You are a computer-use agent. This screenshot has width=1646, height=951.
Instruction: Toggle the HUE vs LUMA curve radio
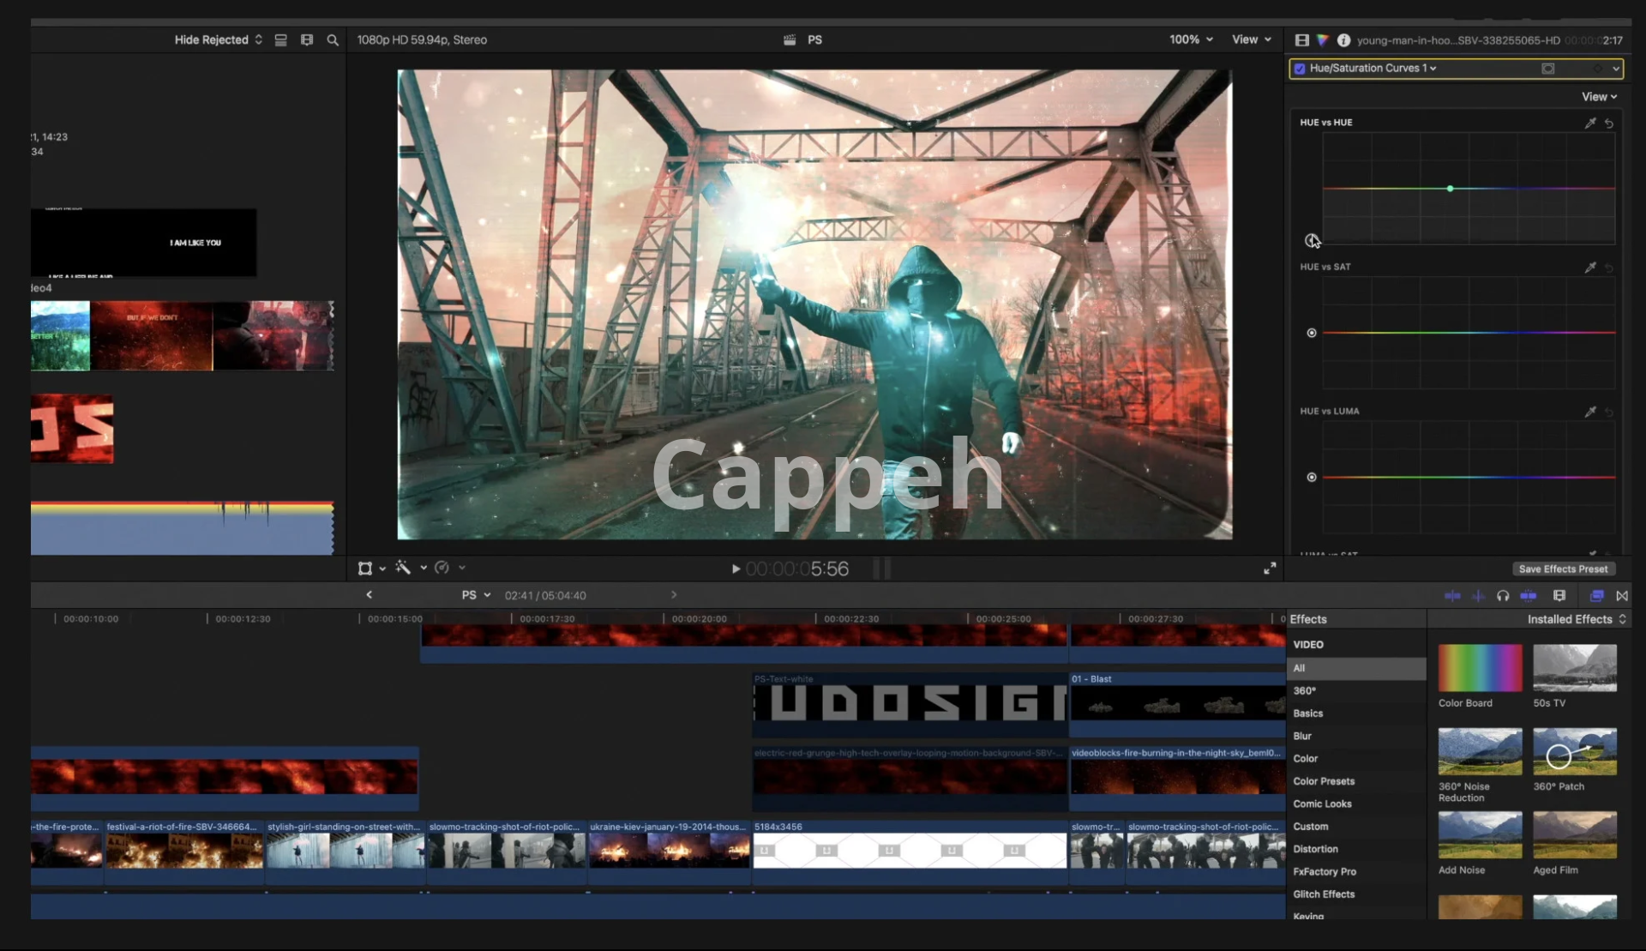click(x=1312, y=478)
